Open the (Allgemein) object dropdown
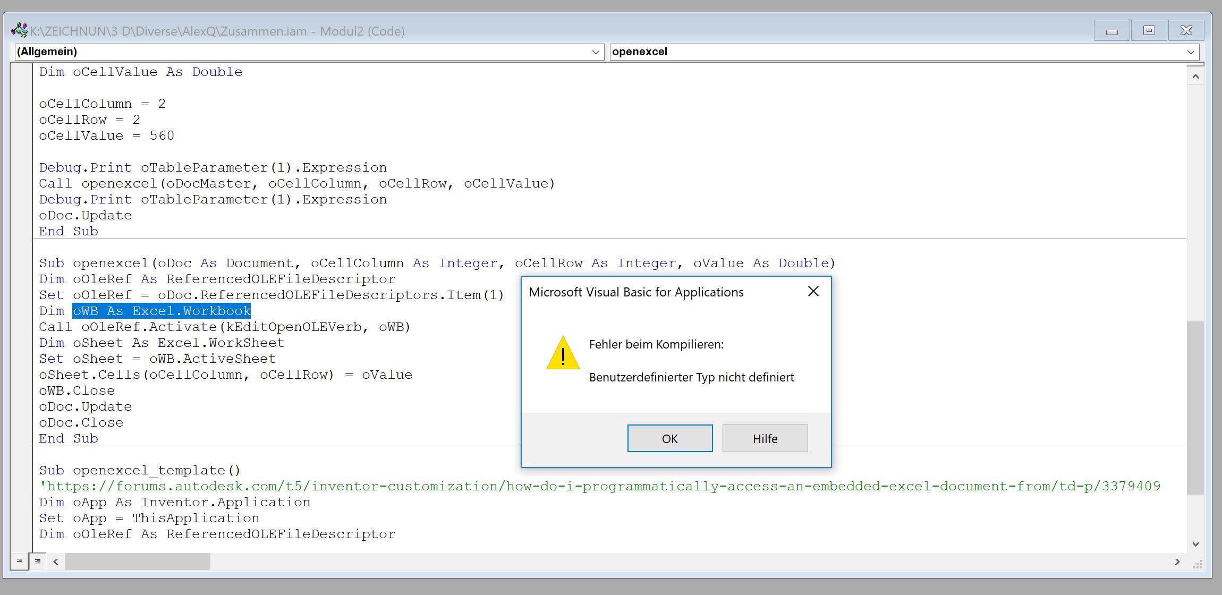Image resolution: width=1222 pixels, height=595 pixels. pos(596,52)
